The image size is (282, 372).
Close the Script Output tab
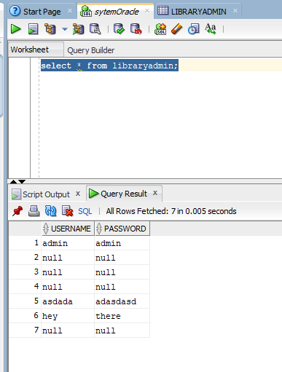point(78,194)
